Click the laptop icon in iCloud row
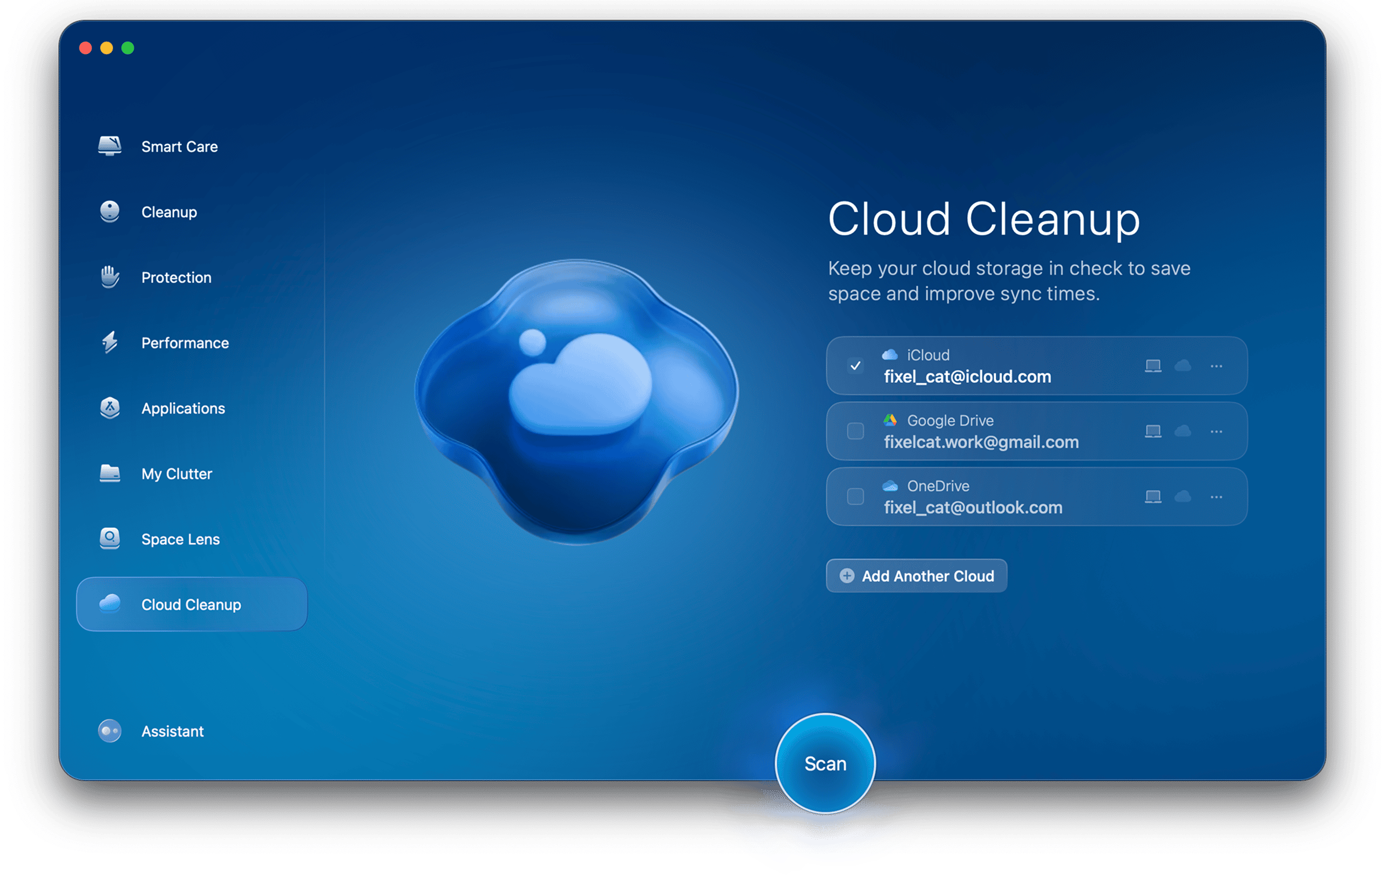Viewport: 1385px width, 879px height. tap(1152, 366)
